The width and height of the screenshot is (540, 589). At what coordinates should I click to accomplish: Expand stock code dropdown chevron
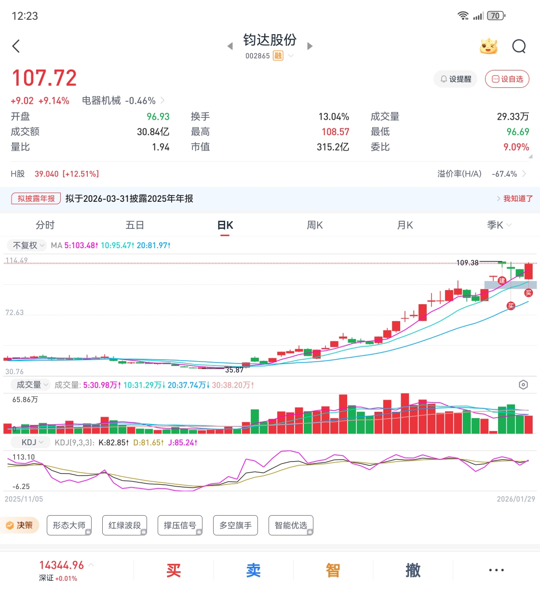tap(291, 56)
